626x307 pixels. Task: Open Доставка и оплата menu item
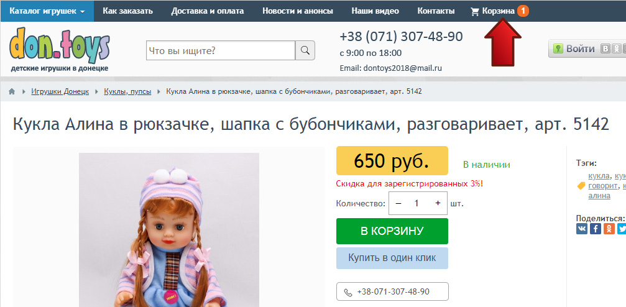[x=208, y=11]
